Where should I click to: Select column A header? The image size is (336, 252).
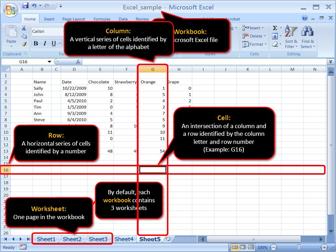point(22,69)
